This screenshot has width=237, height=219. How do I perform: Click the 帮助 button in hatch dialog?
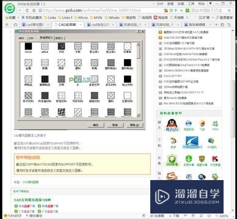[134, 125]
